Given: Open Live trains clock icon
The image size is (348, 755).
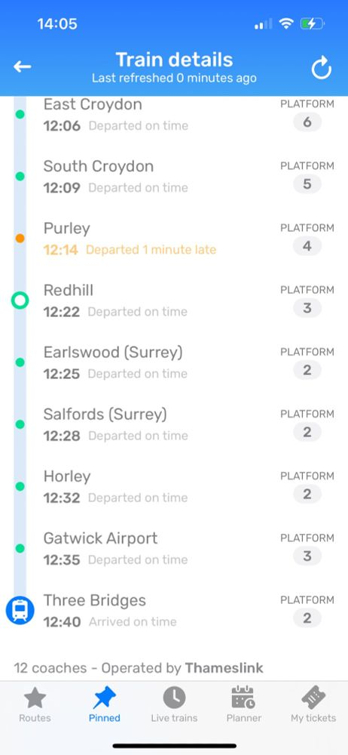Looking at the screenshot, I should pos(174,697).
